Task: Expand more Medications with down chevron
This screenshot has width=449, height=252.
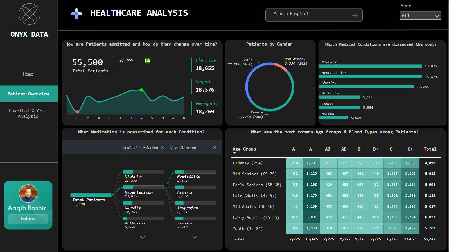Action: 195,237
